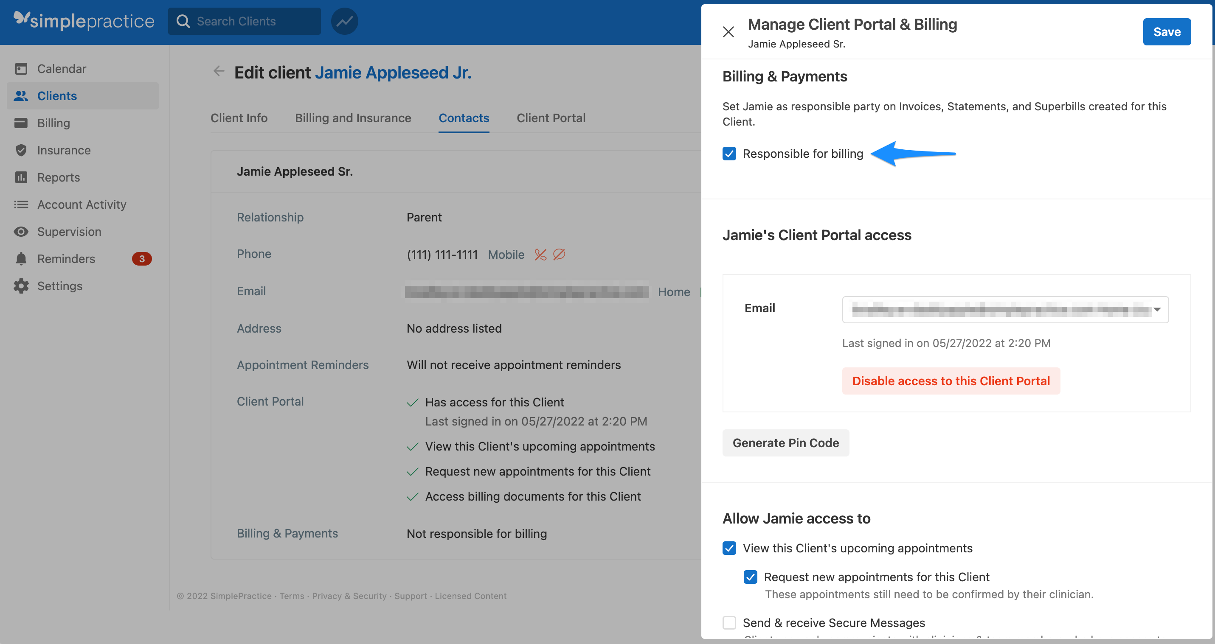Open Reports via the bar chart icon
The width and height of the screenshot is (1215, 644).
[x=21, y=177]
